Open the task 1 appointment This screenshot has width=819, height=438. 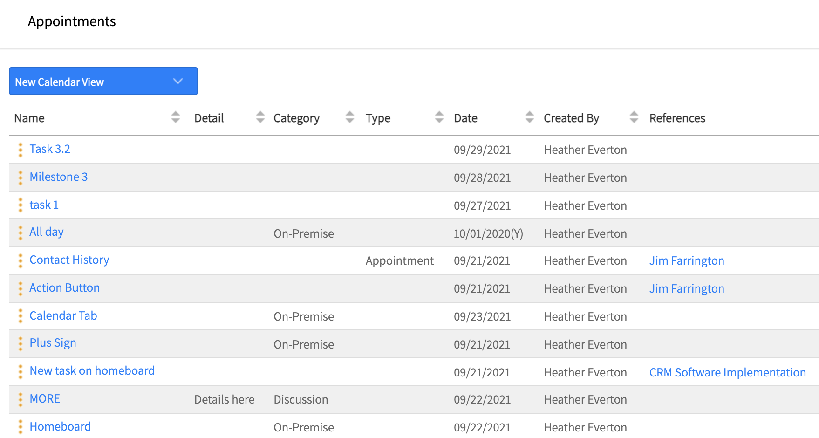[x=44, y=205]
